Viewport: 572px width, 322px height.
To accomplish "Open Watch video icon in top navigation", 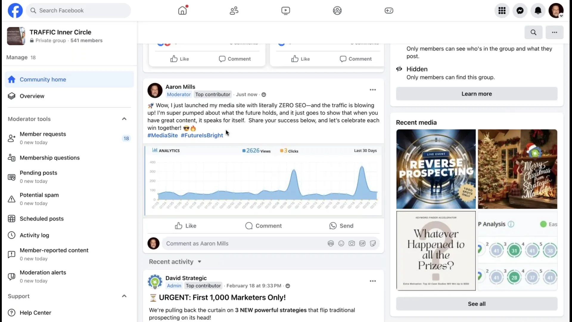I will coord(285,10).
